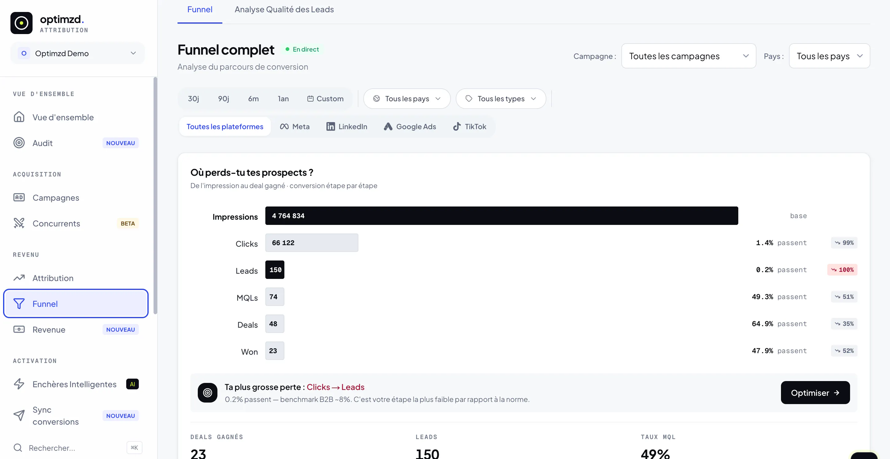The width and height of the screenshot is (890, 459).
Task: Click the NOUVEAU badge next to Revenue
Action: [121, 329]
